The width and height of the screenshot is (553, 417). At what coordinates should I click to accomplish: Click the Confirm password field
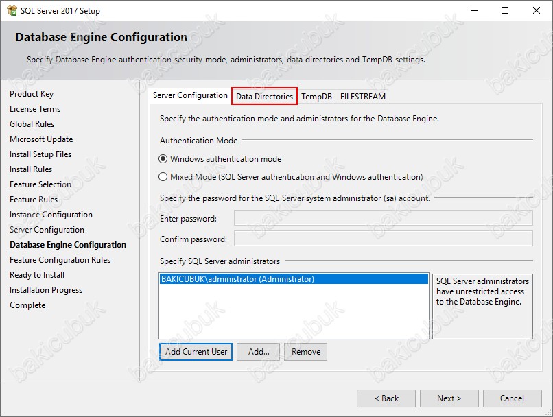pyautogui.click(x=384, y=239)
